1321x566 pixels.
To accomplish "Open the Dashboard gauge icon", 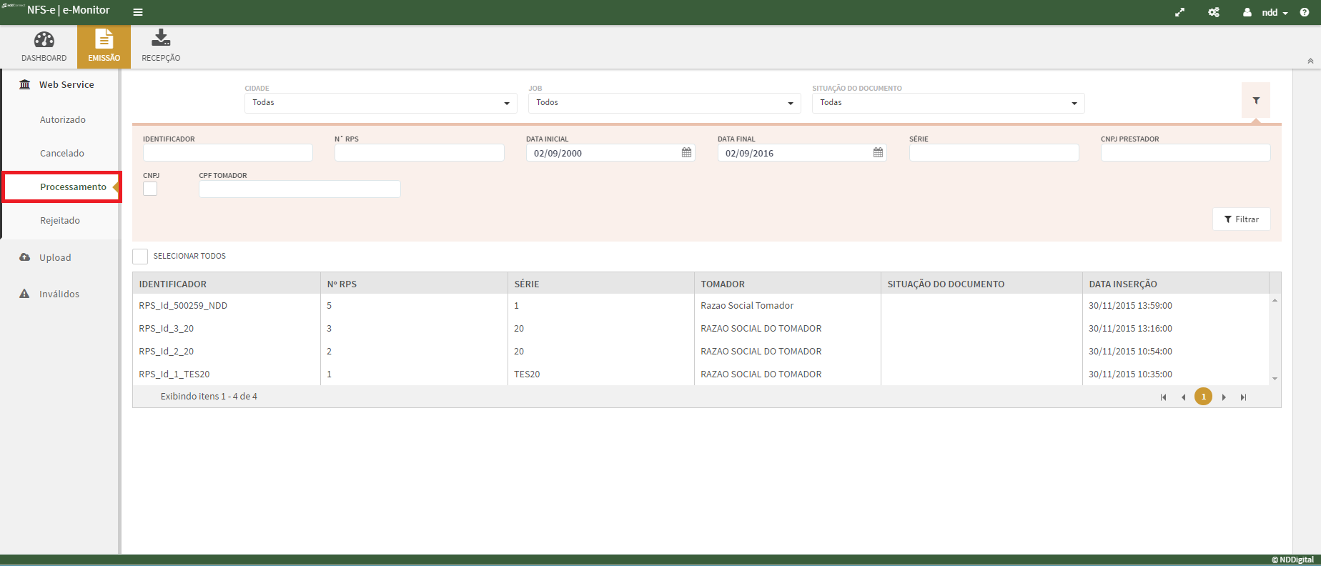I will tap(44, 41).
